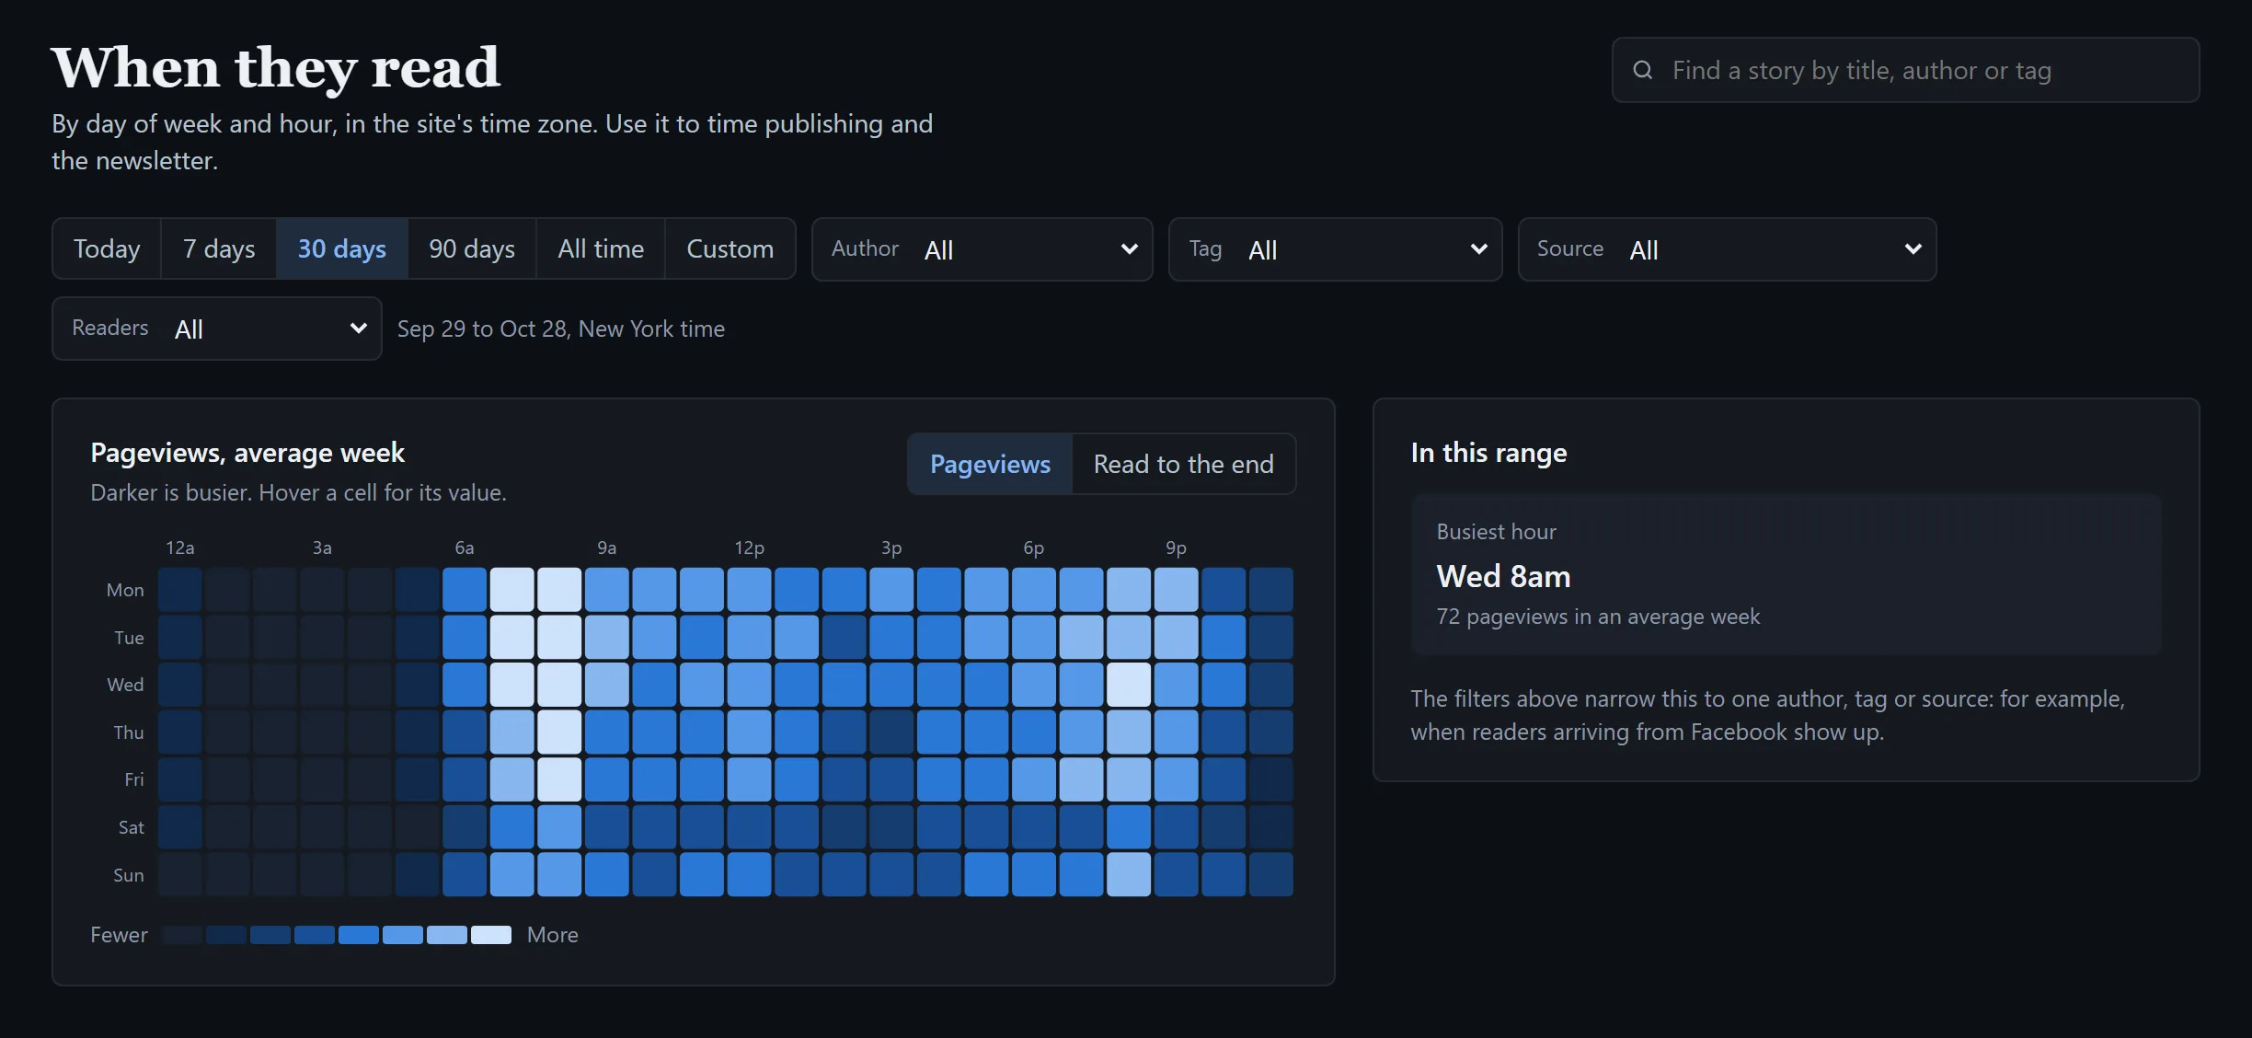Image resolution: width=2252 pixels, height=1038 pixels.
Task: Click the lightest legend swatch beside More
Action: click(x=491, y=935)
